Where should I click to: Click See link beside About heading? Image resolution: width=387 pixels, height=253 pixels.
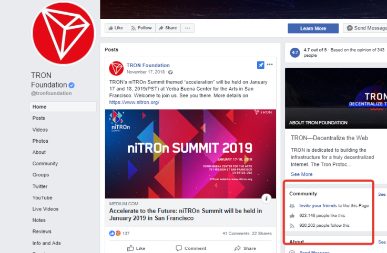click(x=382, y=242)
